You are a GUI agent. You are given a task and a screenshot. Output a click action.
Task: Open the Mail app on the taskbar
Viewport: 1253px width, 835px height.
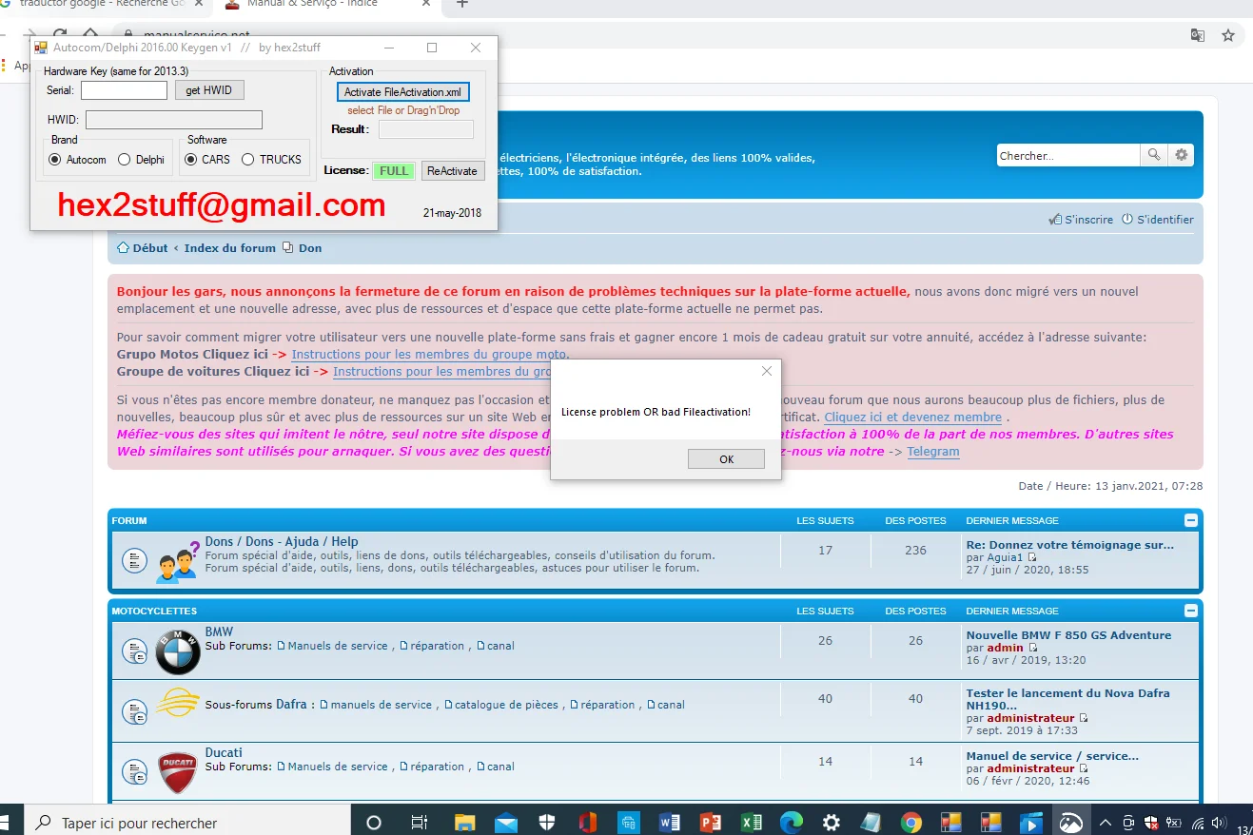click(505, 823)
